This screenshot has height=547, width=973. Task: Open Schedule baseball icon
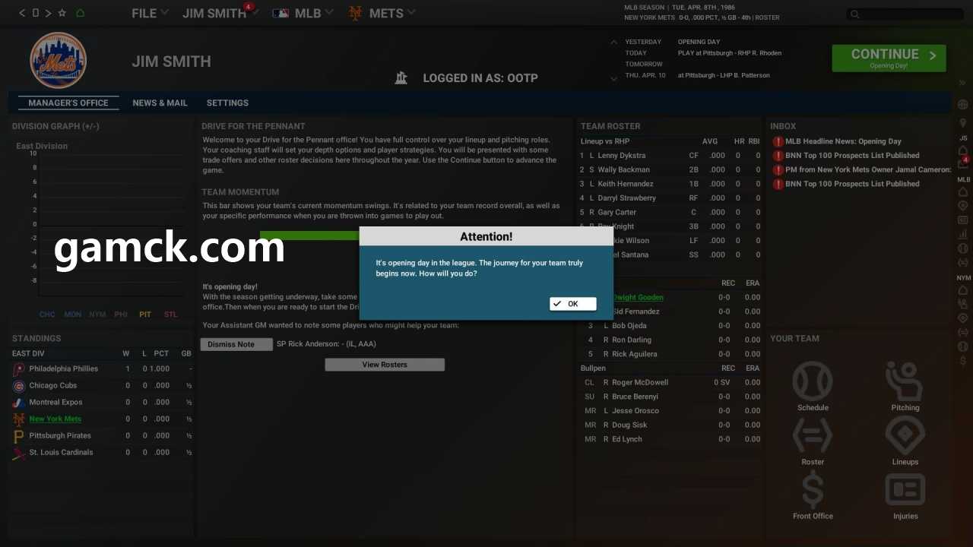point(813,381)
